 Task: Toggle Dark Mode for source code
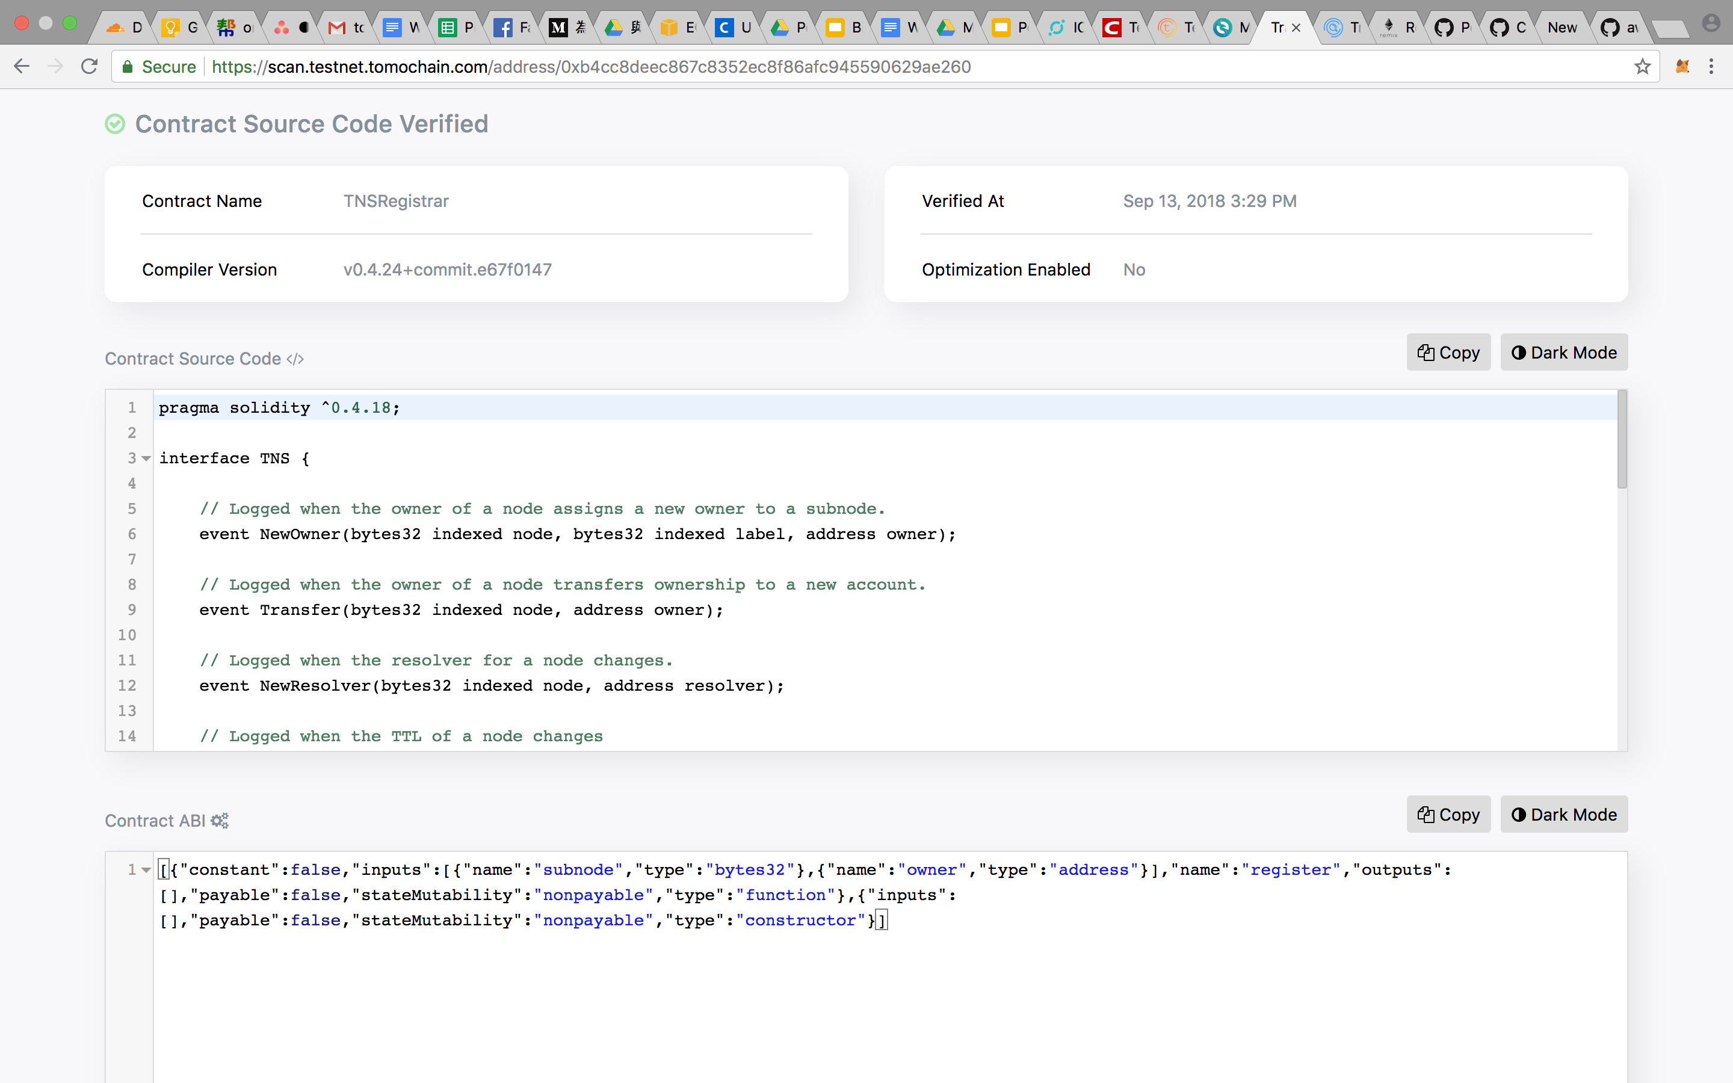tap(1564, 353)
